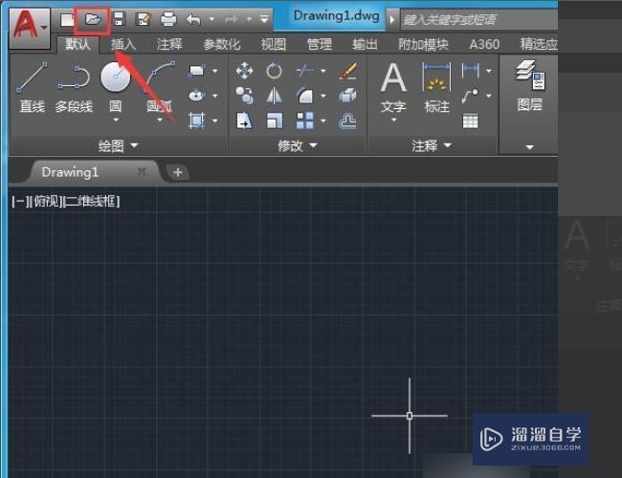Click the 俯视 view control
622x478 pixels.
coord(47,202)
